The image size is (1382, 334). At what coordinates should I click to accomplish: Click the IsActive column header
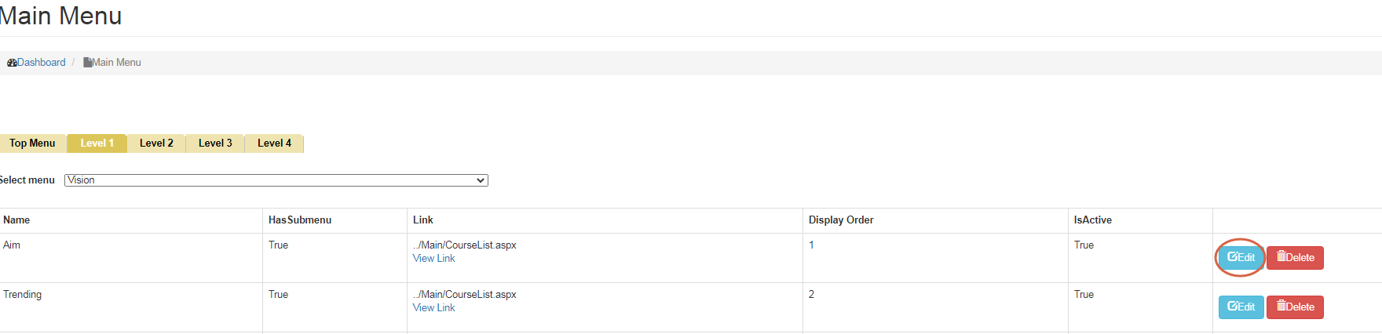[x=1092, y=220]
